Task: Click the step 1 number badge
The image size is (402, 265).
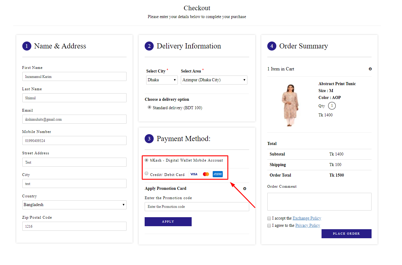Action: [27, 46]
